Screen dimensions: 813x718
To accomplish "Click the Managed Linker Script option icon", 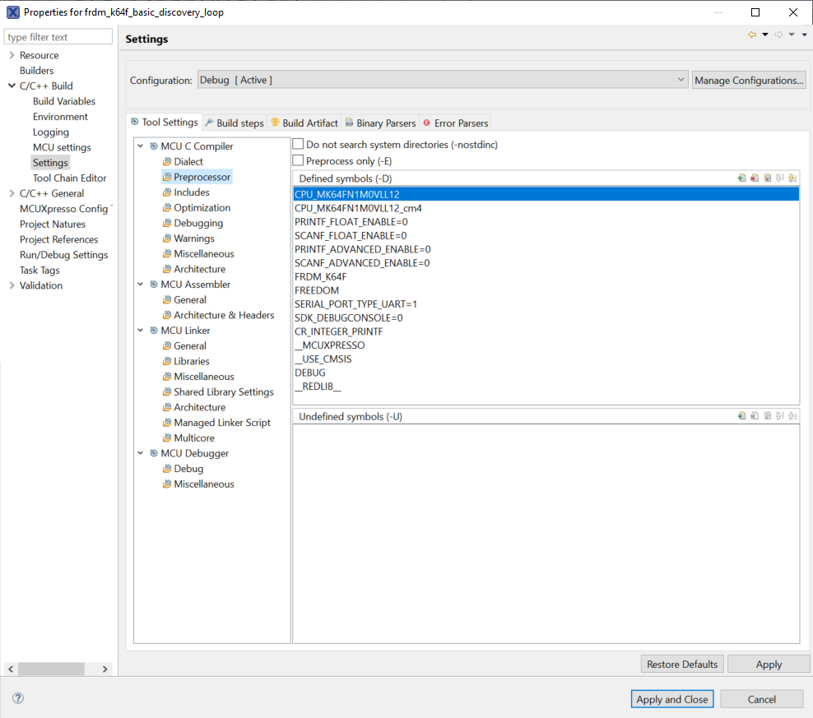I will [x=167, y=423].
